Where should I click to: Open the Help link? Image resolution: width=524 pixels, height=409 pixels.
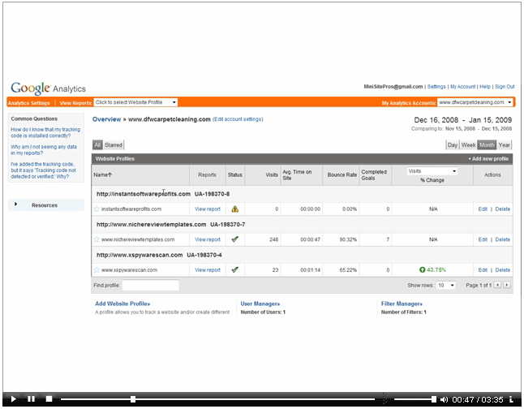click(485, 87)
